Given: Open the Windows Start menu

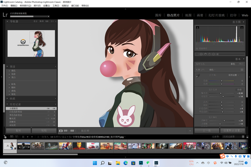Looking at the screenshot, I should tap(95, 163).
